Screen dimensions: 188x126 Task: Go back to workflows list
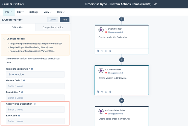pos(13,4)
